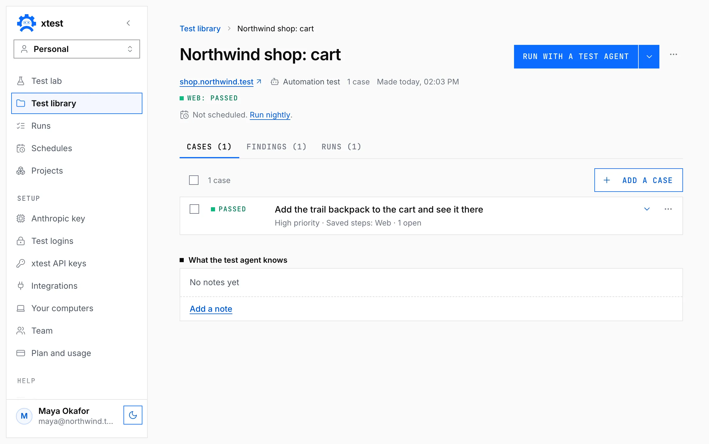Switch to the Cases (1) tab

(x=209, y=147)
